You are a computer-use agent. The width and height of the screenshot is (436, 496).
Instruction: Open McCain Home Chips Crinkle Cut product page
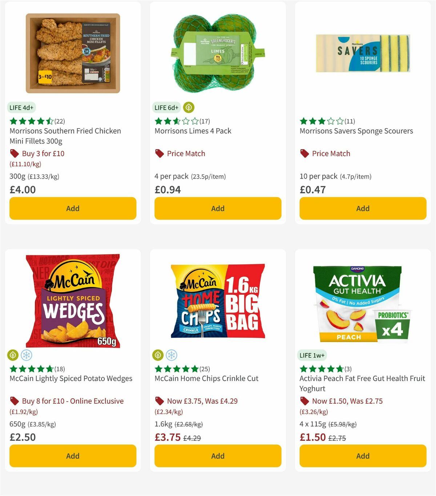point(206,378)
